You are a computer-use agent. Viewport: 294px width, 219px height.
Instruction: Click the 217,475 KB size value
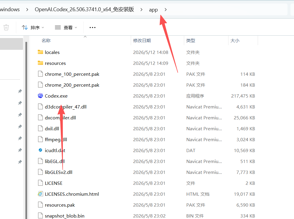pyautogui.click(x=243, y=96)
